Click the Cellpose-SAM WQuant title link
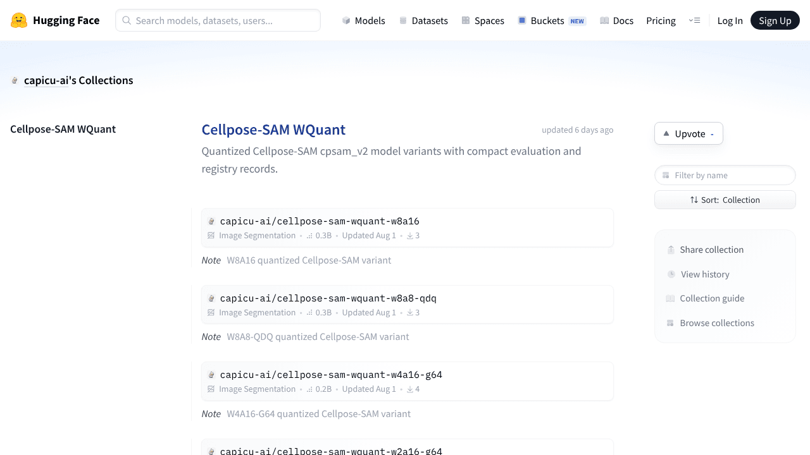Screen dimensions: 810x455 (x=273, y=130)
